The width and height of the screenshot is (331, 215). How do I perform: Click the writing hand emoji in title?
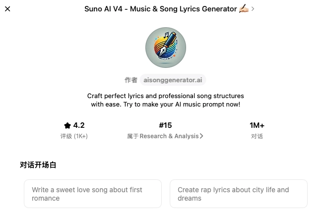(243, 9)
